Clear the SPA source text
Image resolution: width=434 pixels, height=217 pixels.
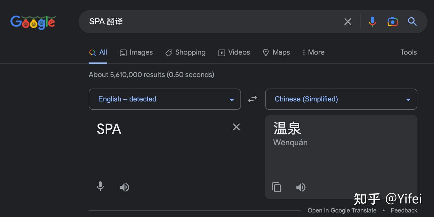tap(236, 127)
